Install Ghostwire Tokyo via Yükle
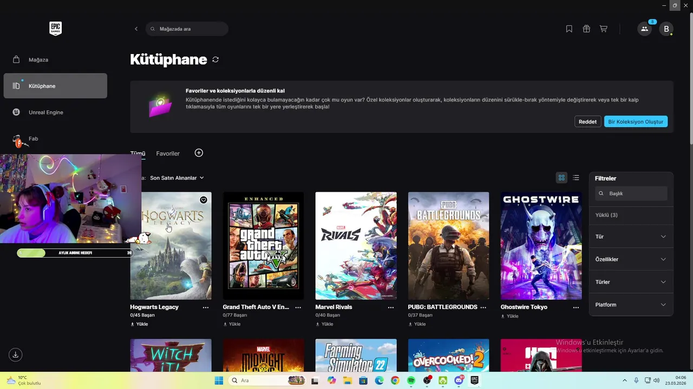Viewport: 693px width, 389px height. (x=509, y=316)
